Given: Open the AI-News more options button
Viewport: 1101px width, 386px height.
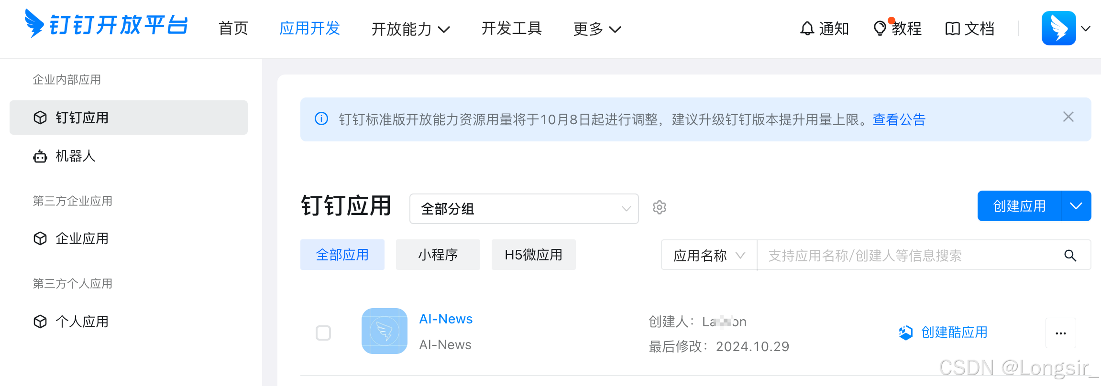Looking at the screenshot, I should click(x=1061, y=333).
